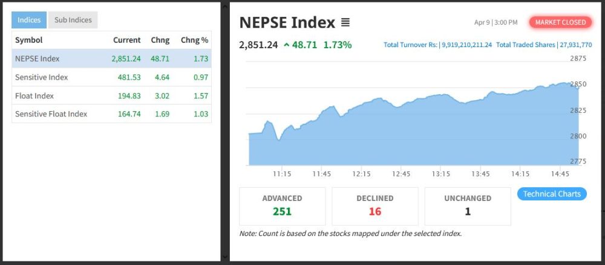The image size is (605, 265).
Task: Open the Technical Charts button
Action: coord(551,194)
